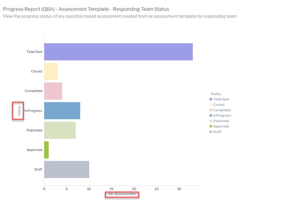Click the pink Completed legend dot
Image resolution: width=284 pixels, height=203 pixels.
(x=211, y=110)
